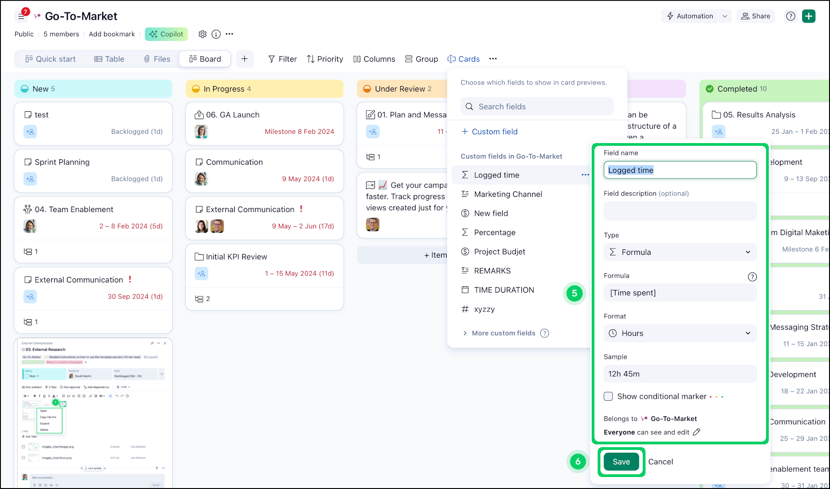Open the Type Formula dropdown

point(680,252)
